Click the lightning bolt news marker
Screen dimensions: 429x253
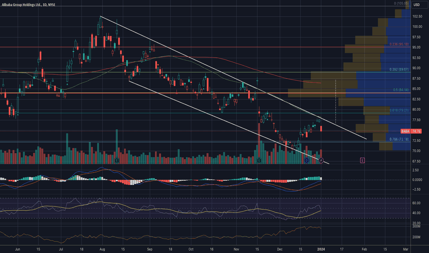pos(321,161)
